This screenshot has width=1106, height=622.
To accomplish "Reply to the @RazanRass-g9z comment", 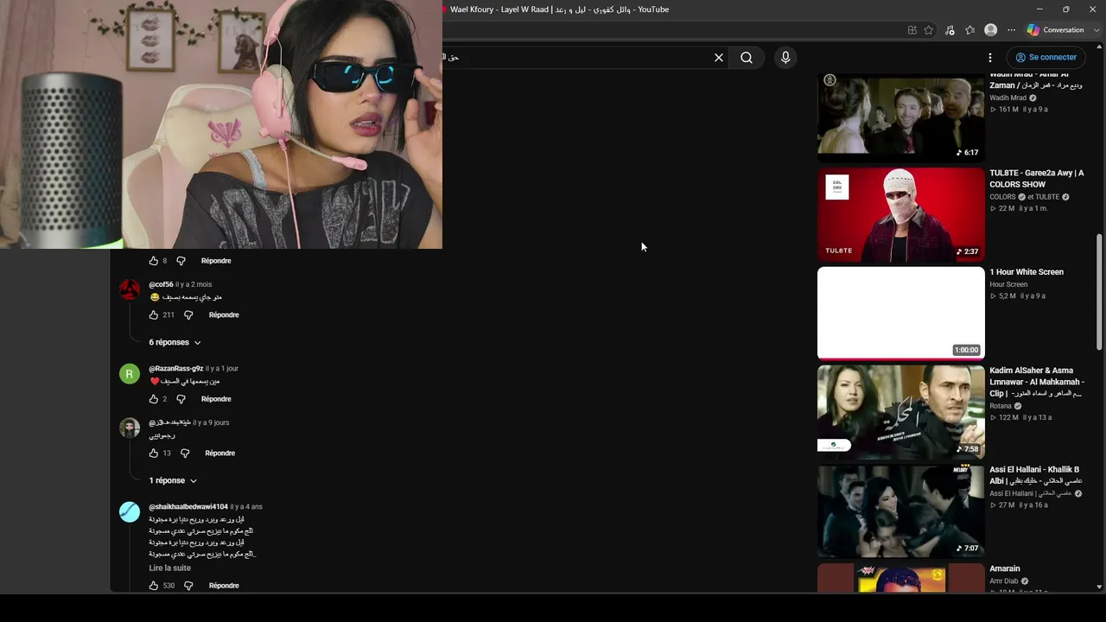I will 216,399.
